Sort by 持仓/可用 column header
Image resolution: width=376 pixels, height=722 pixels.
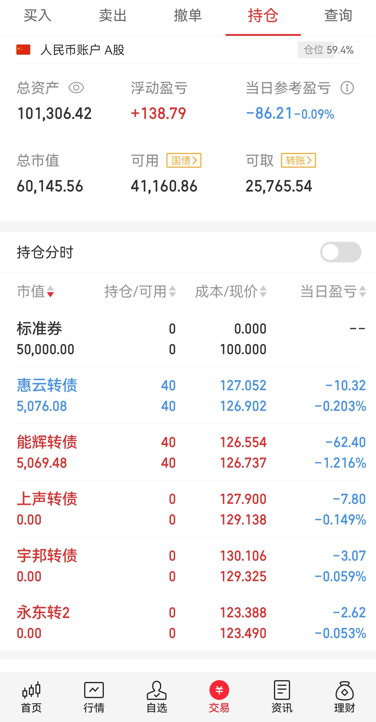(x=140, y=291)
